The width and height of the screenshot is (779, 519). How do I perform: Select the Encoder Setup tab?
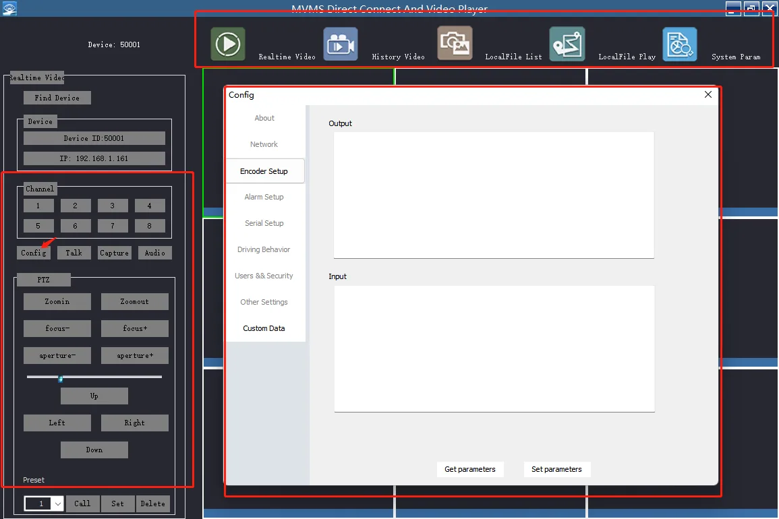click(x=264, y=171)
